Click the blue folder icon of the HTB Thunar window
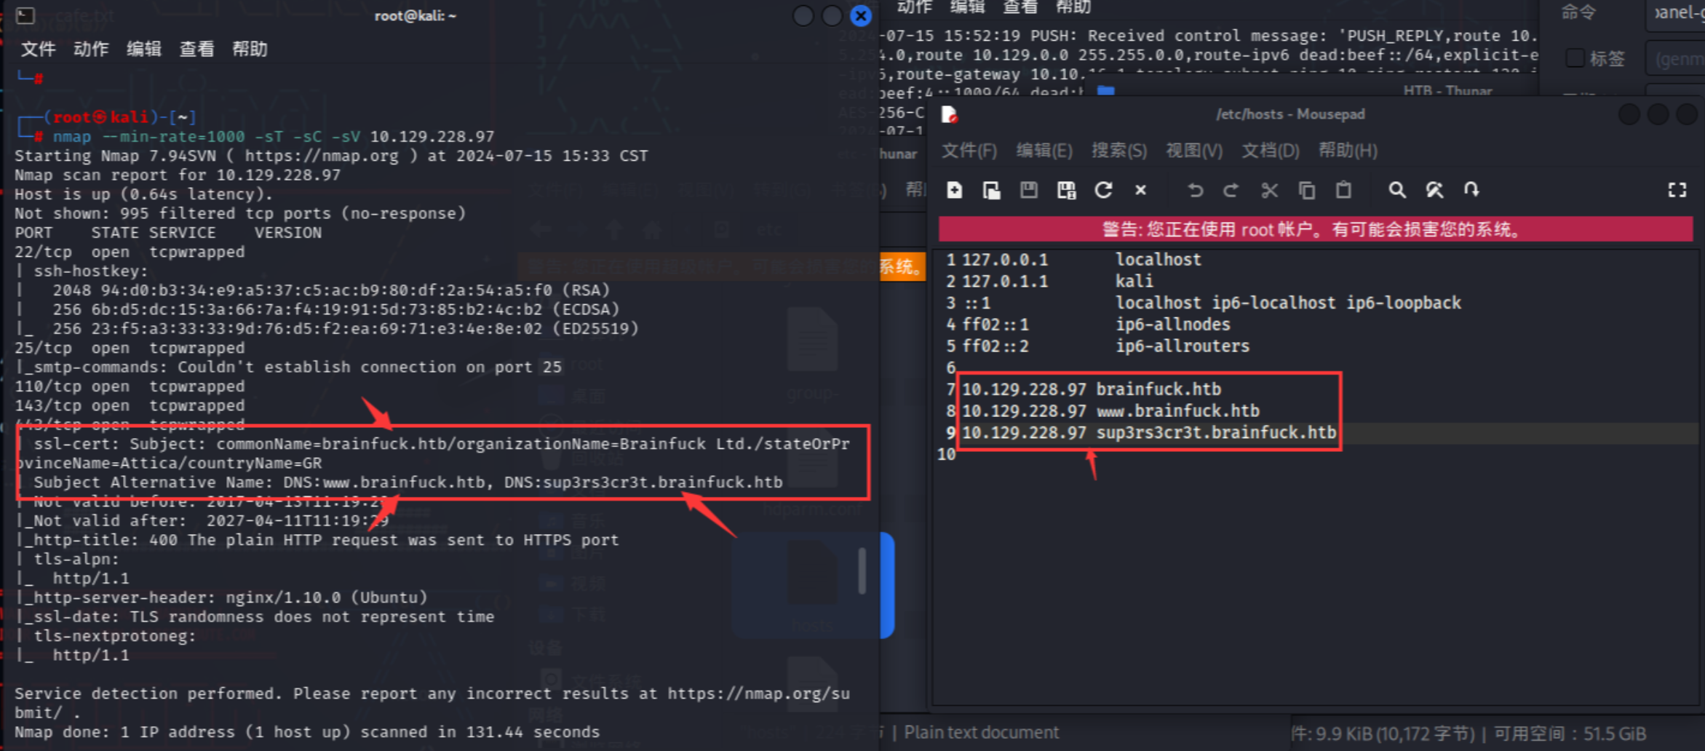The image size is (1705, 751). [1105, 90]
